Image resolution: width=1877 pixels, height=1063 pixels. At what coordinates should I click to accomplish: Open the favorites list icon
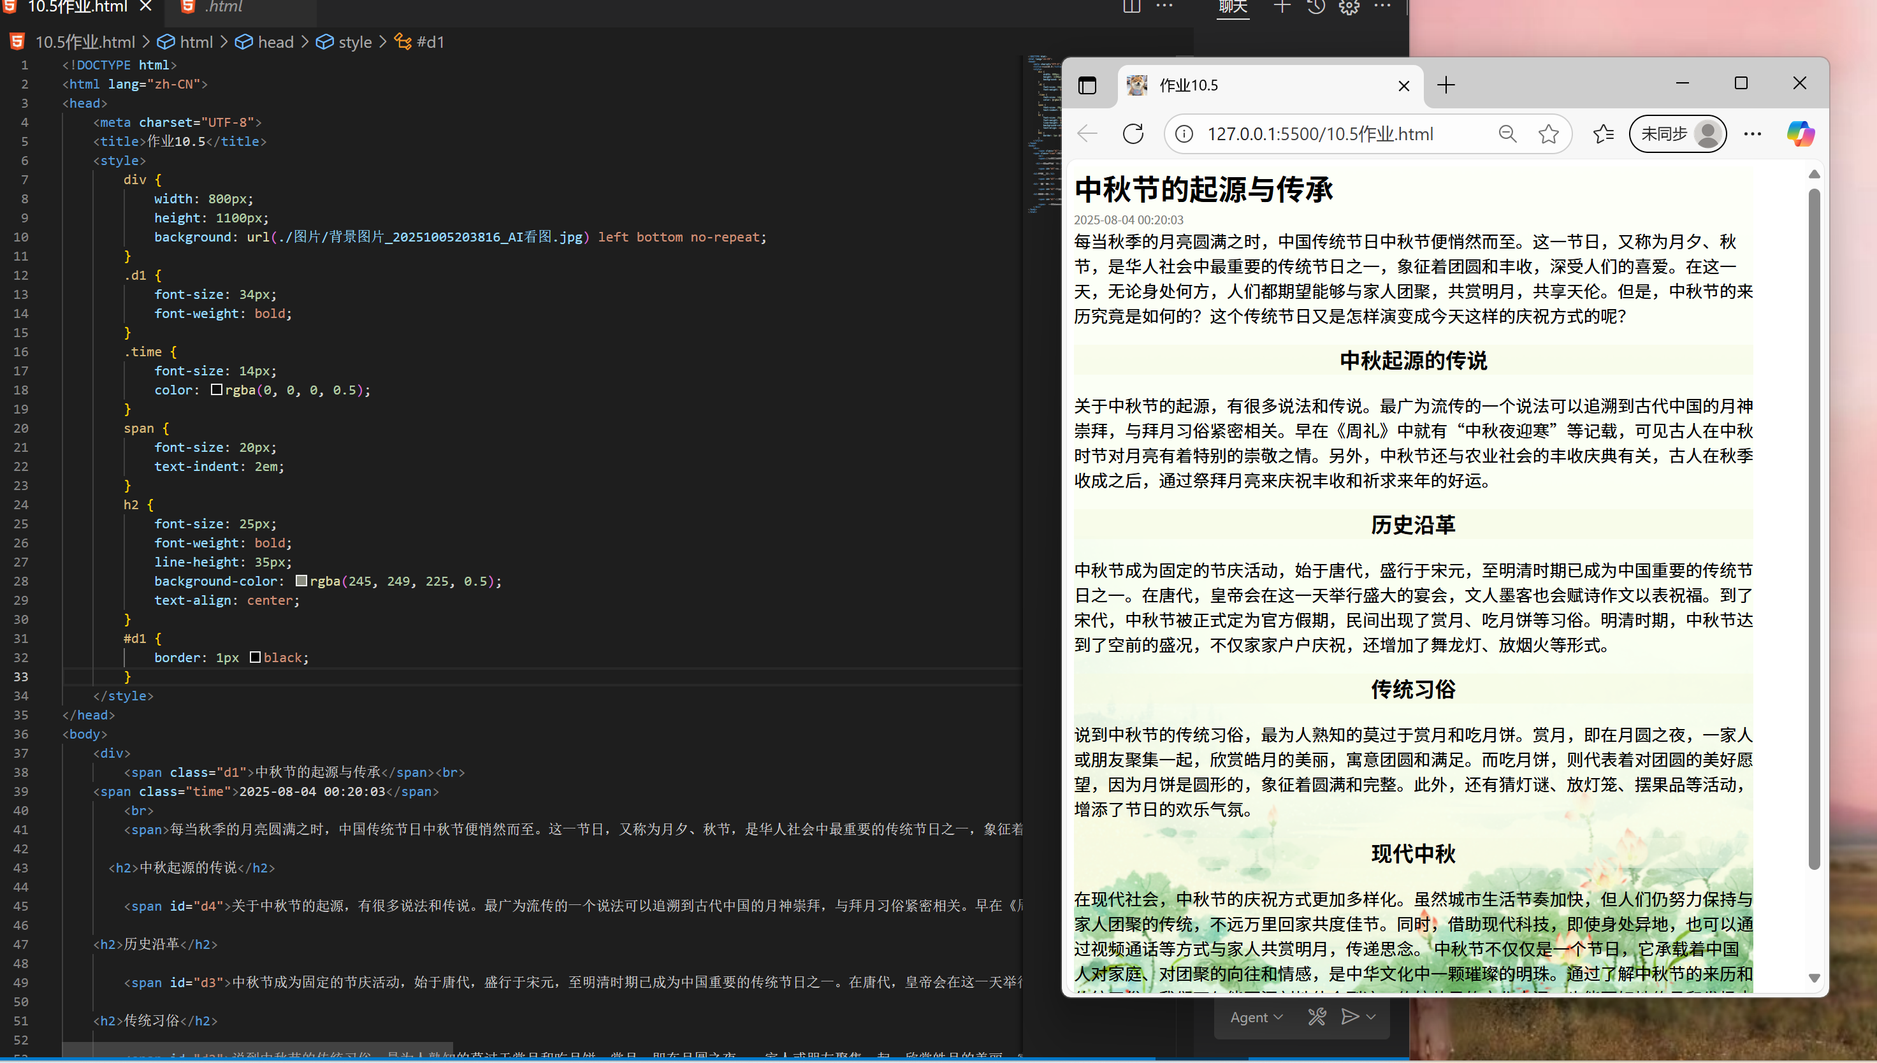coord(1603,134)
